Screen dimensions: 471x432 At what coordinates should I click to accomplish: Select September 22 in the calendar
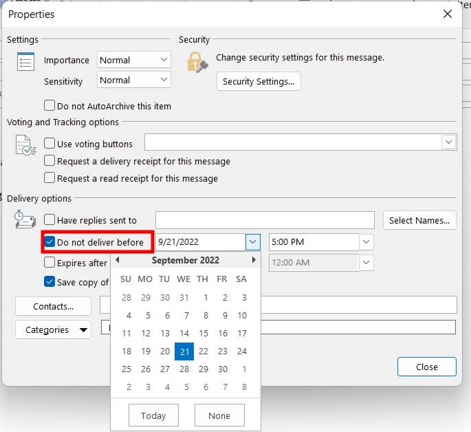pos(204,352)
